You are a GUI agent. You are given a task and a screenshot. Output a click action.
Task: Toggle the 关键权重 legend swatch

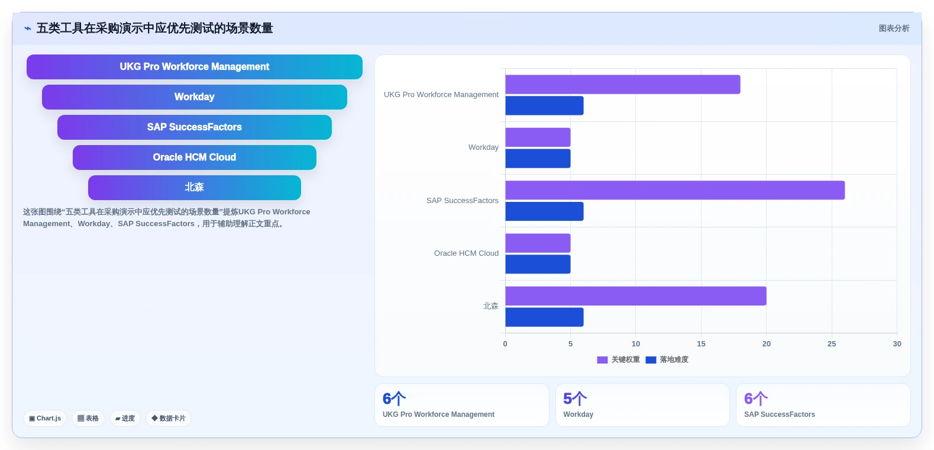pyautogui.click(x=602, y=359)
